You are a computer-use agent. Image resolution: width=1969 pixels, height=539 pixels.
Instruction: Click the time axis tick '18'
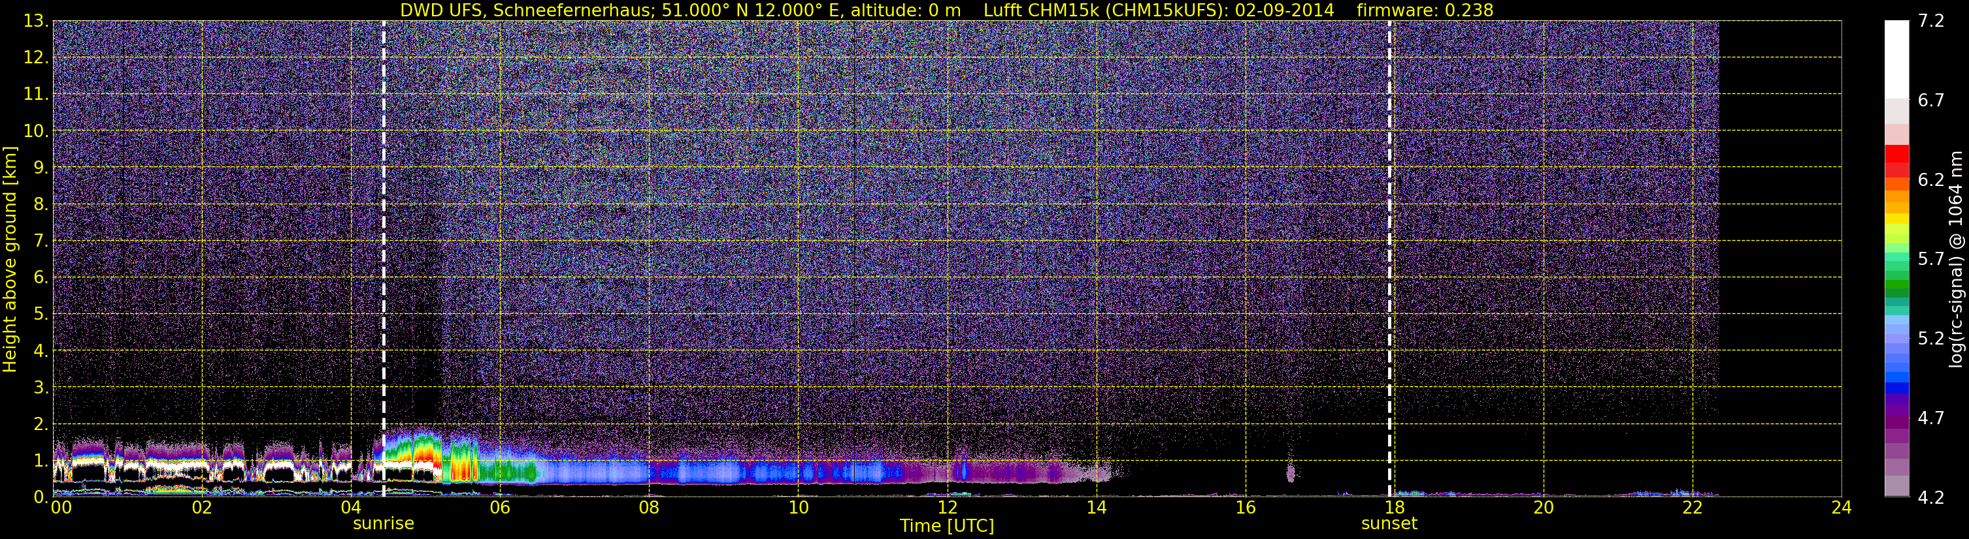(x=1395, y=508)
